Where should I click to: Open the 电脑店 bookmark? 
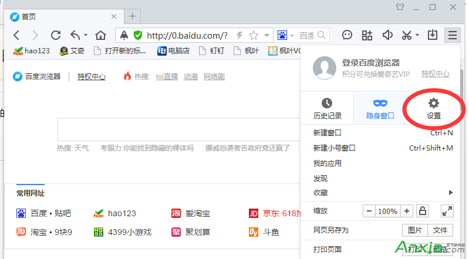click(x=174, y=51)
